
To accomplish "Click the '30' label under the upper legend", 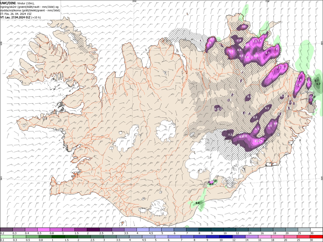I will (x=312, y=233).
